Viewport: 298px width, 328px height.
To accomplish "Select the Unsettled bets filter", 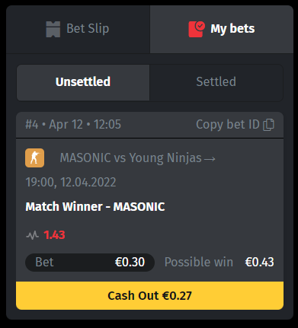I will pos(83,82).
